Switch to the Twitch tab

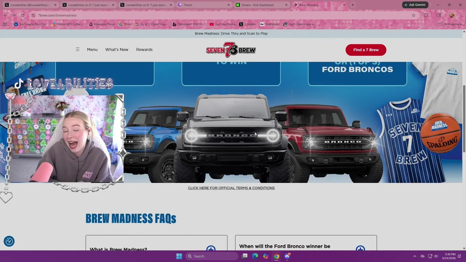(x=204, y=5)
